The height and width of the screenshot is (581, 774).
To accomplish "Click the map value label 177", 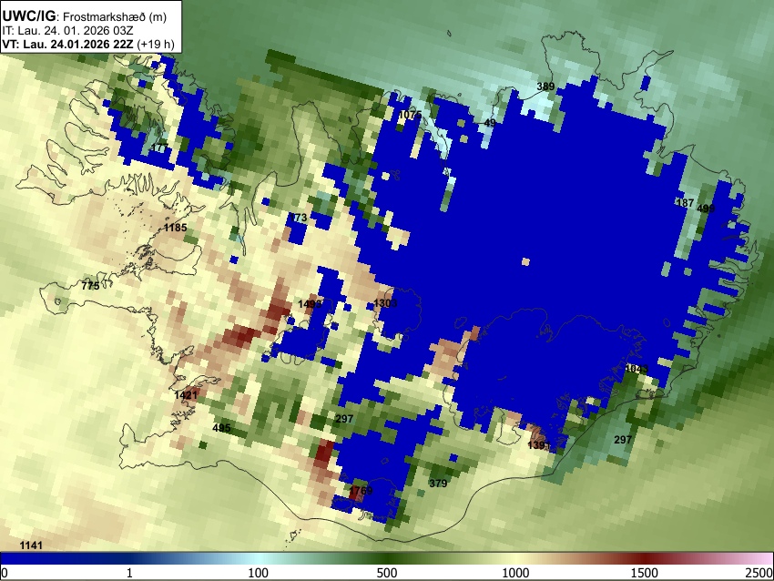I will click(159, 148).
